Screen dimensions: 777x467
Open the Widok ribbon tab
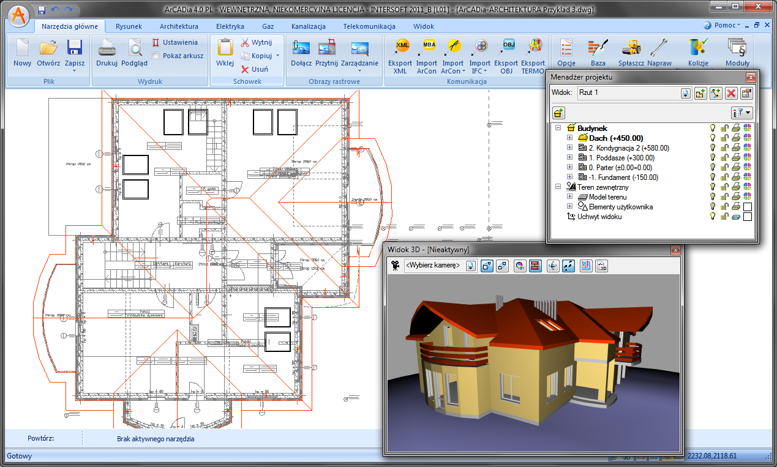point(424,26)
